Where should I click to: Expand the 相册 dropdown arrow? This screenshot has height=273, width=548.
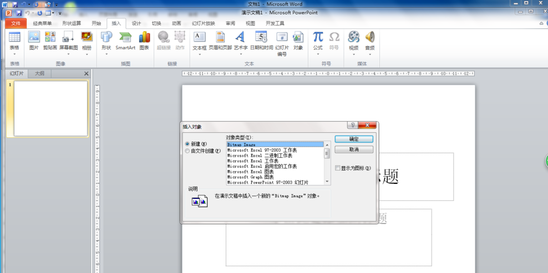click(87, 54)
